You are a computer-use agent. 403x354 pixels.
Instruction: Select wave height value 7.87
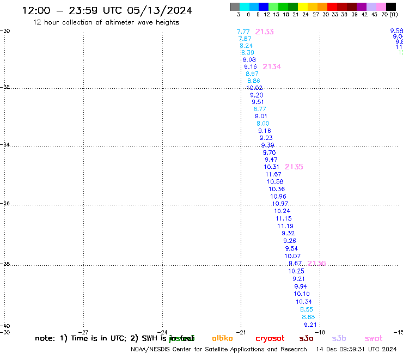[245, 39]
